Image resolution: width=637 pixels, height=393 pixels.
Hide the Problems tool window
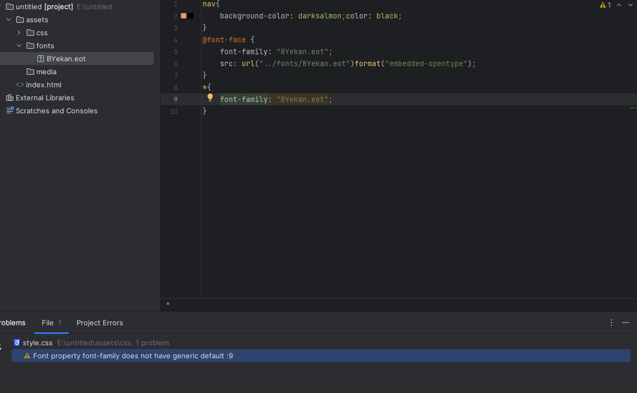click(x=626, y=323)
